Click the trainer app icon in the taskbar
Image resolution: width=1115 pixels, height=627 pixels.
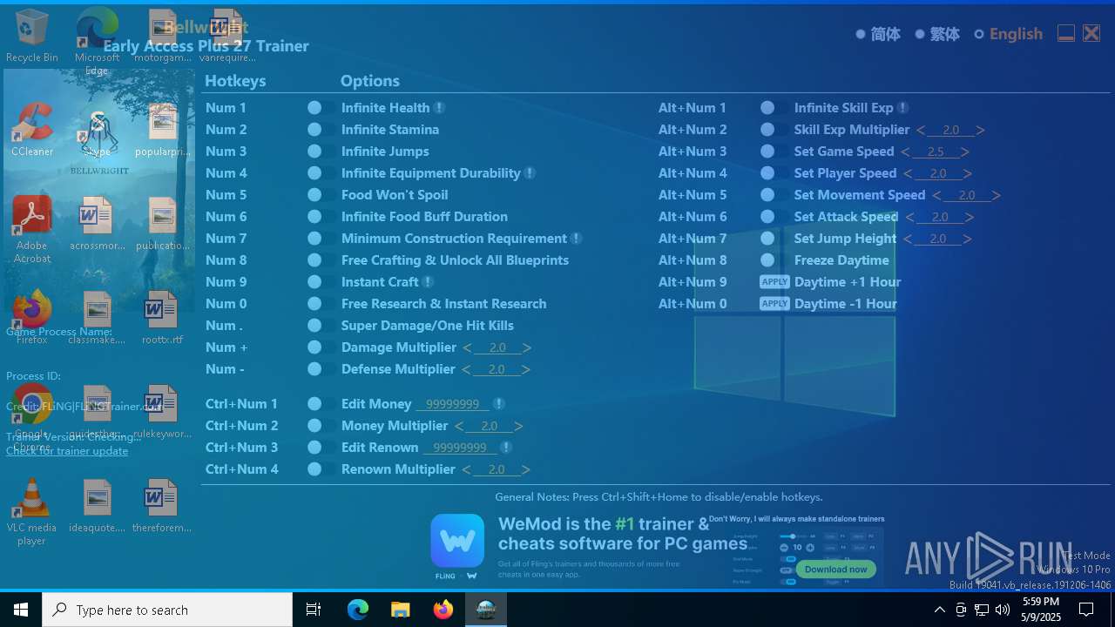486,610
